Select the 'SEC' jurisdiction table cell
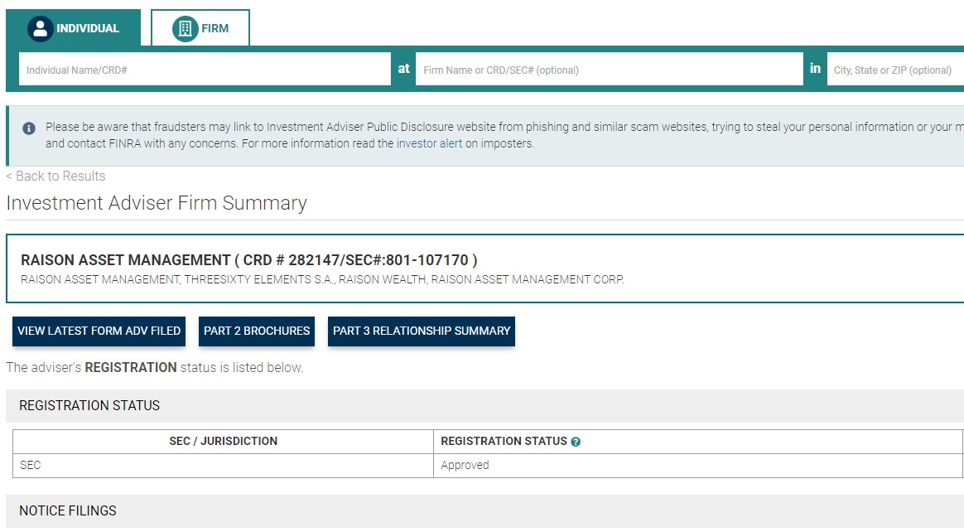Image resolution: width=964 pixels, height=532 pixels. pyautogui.click(x=223, y=466)
